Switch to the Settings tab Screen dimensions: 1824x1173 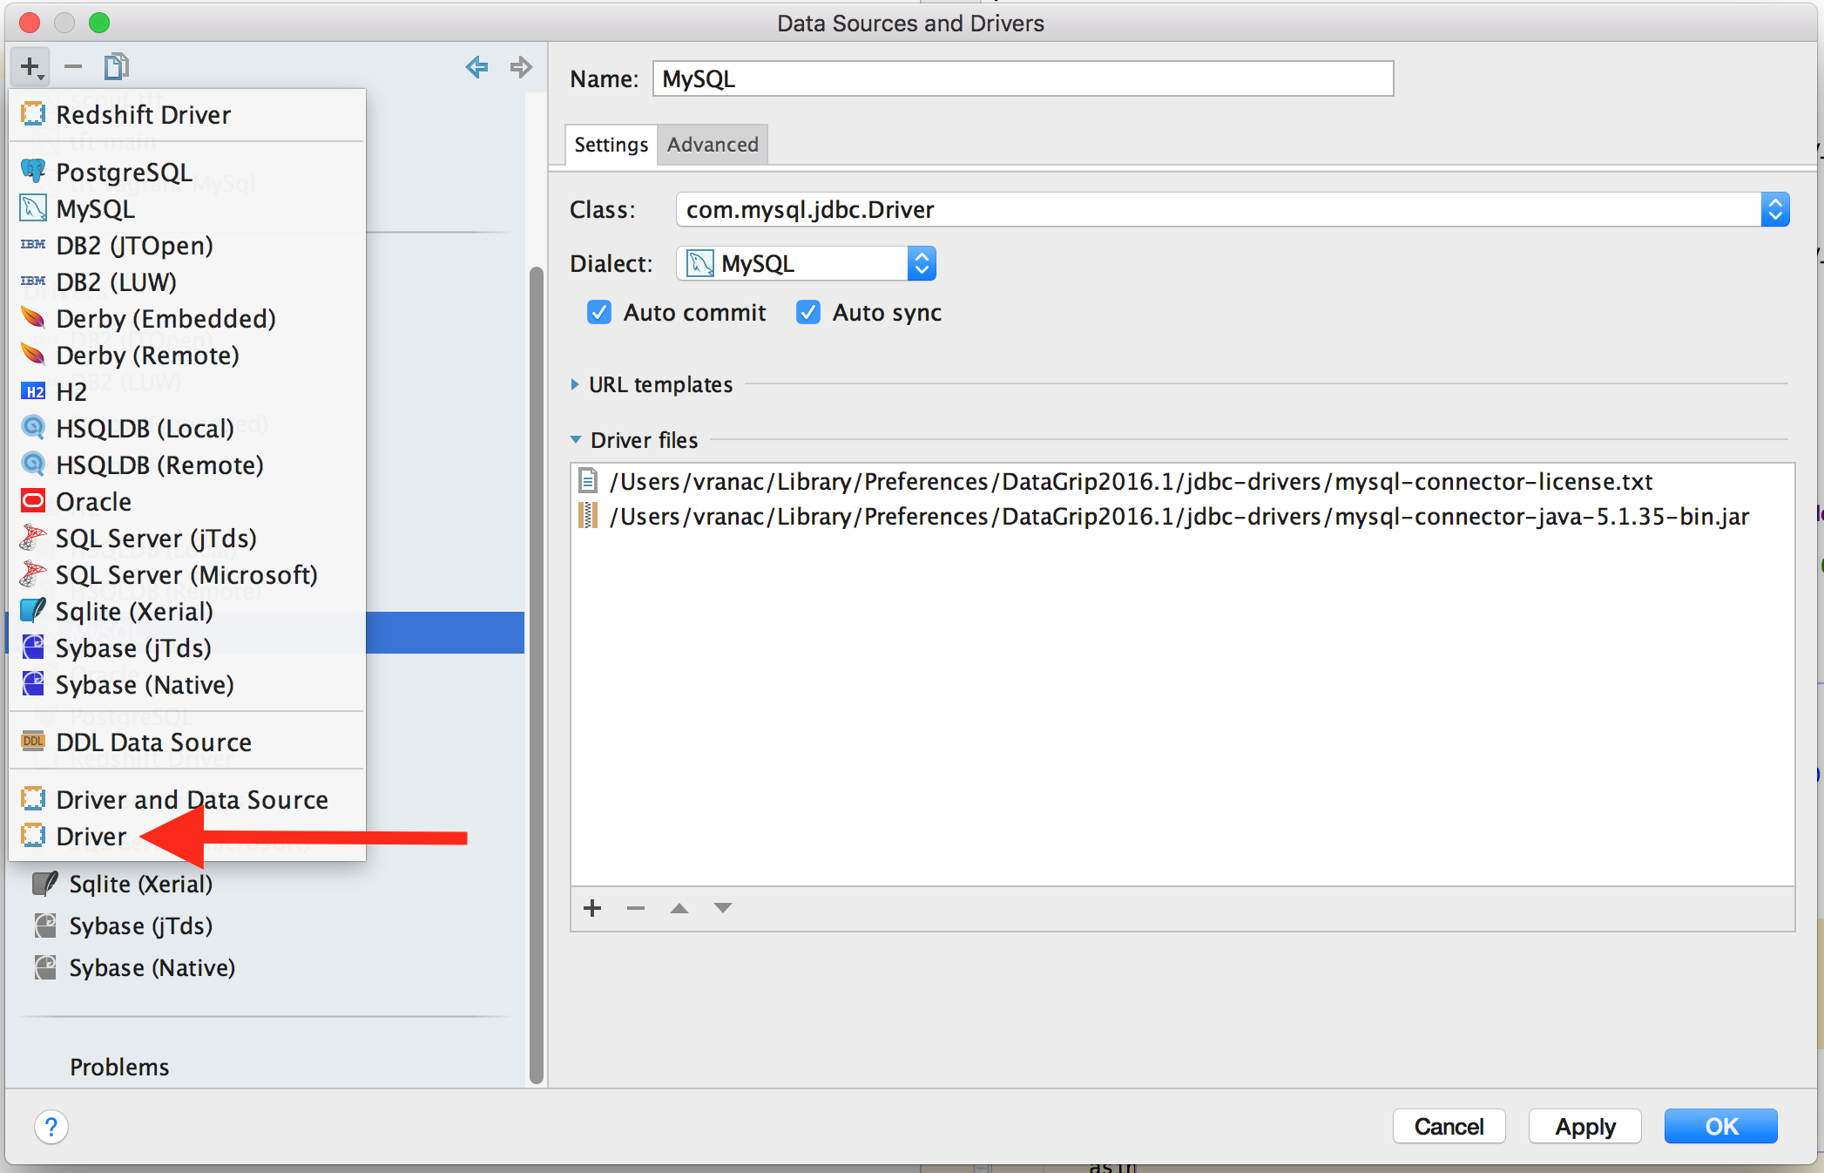coord(611,145)
